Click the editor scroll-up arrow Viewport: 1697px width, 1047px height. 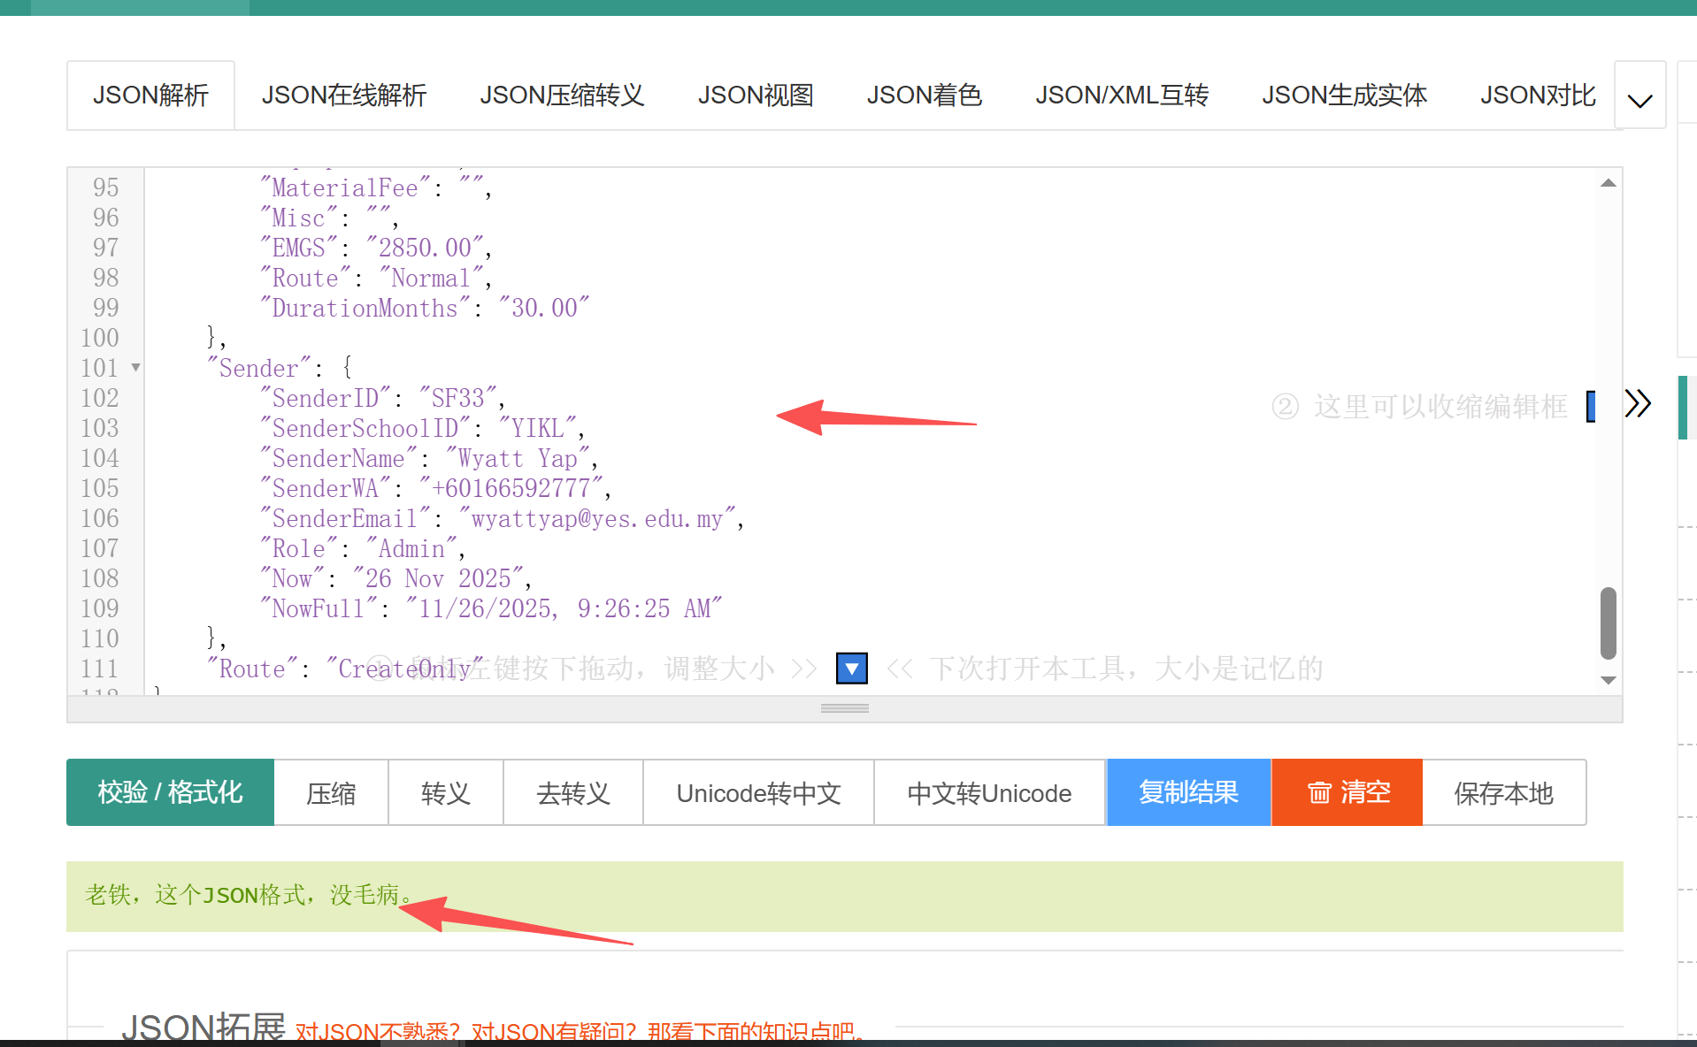point(1609,183)
